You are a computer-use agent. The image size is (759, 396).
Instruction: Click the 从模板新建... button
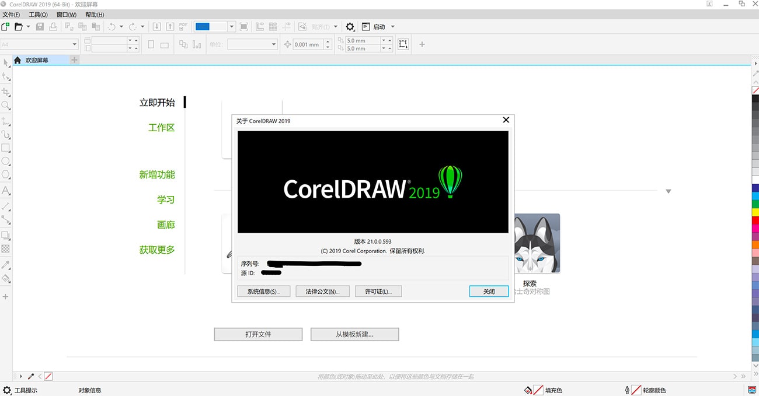(355, 334)
